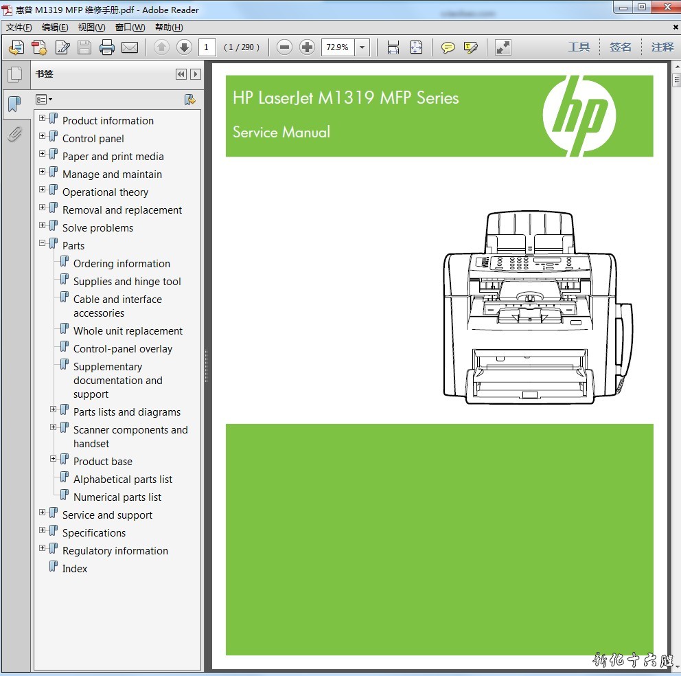The image size is (681, 676).
Task: Toggle the page thumbnails panel
Action: coord(14,74)
